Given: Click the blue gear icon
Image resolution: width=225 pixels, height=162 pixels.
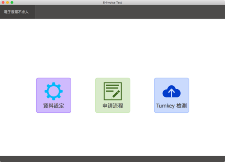Looking at the screenshot, I should click(x=53, y=91).
